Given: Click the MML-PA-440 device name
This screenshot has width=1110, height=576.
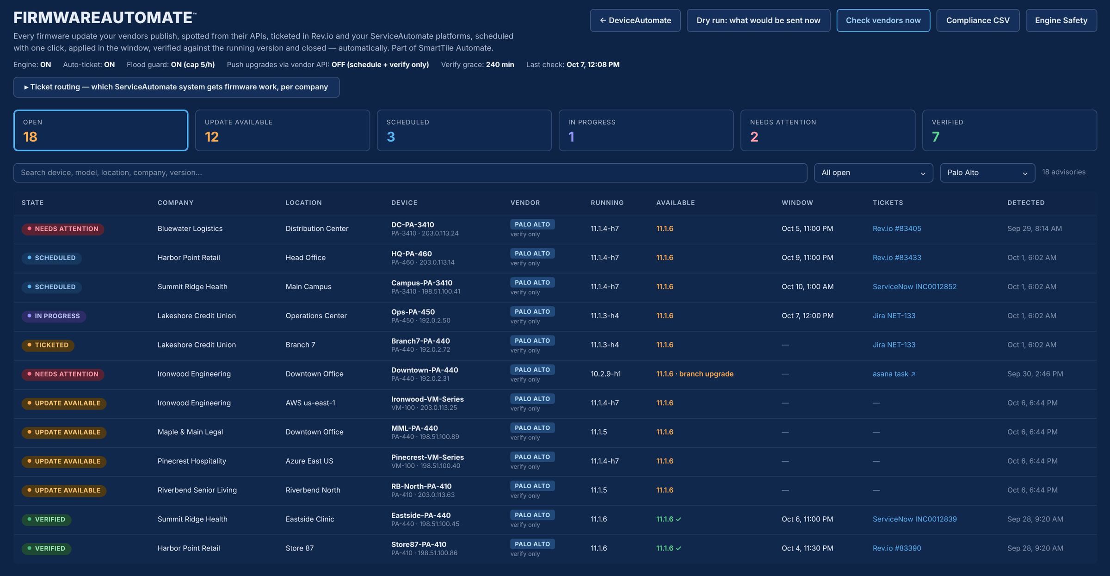Looking at the screenshot, I should (414, 428).
